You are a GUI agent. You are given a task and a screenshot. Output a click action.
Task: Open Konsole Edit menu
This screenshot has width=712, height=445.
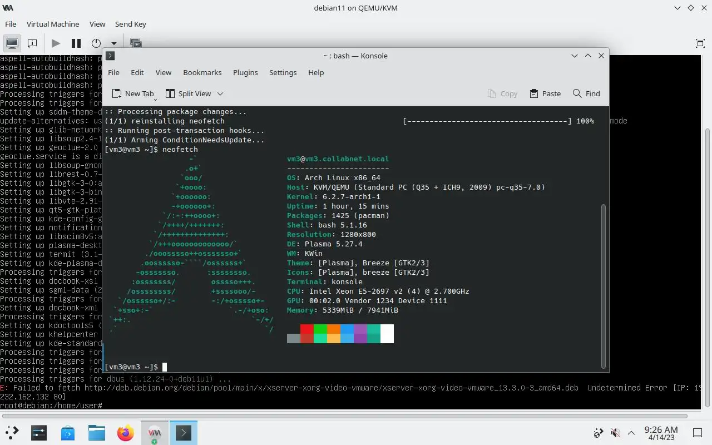pyautogui.click(x=137, y=72)
